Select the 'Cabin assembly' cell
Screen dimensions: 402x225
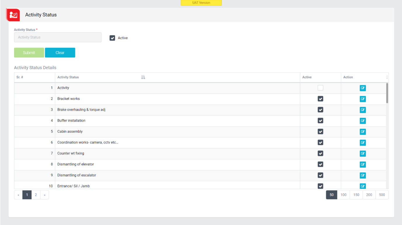pyautogui.click(x=177, y=132)
